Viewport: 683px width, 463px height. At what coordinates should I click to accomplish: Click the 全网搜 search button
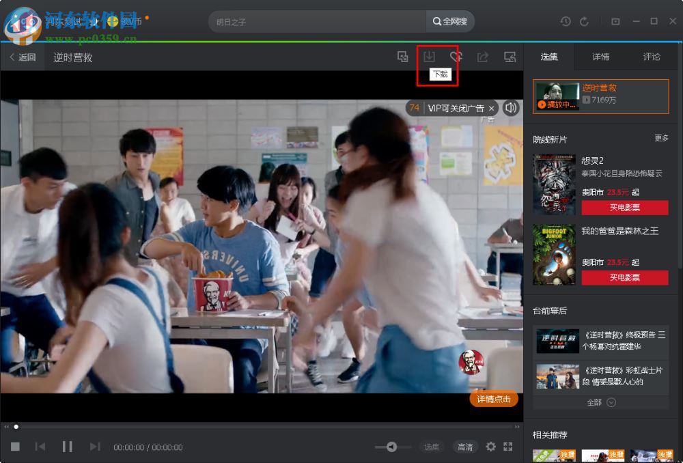click(449, 22)
